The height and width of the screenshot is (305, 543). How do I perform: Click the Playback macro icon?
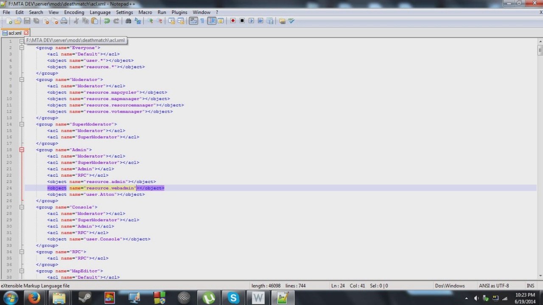[x=251, y=21]
